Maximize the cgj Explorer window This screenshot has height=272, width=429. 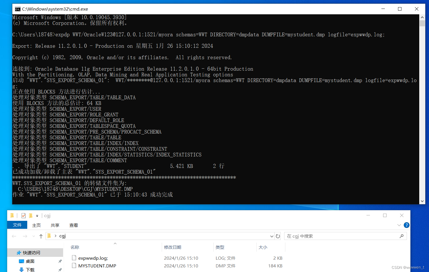coord(385,215)
